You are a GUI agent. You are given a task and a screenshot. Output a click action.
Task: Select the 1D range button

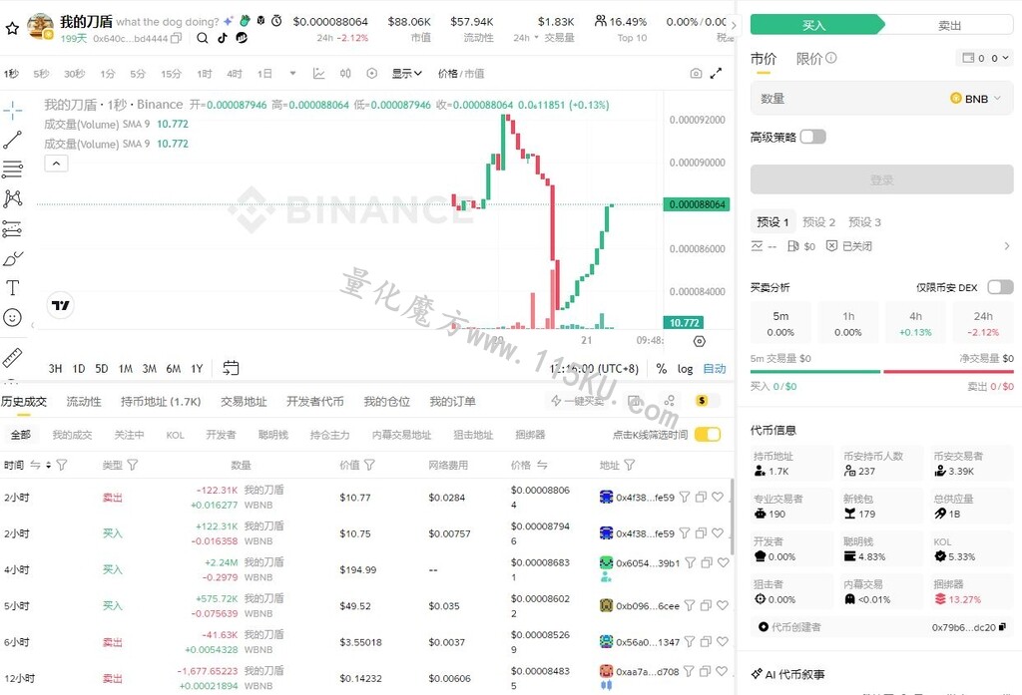point(79,369)
